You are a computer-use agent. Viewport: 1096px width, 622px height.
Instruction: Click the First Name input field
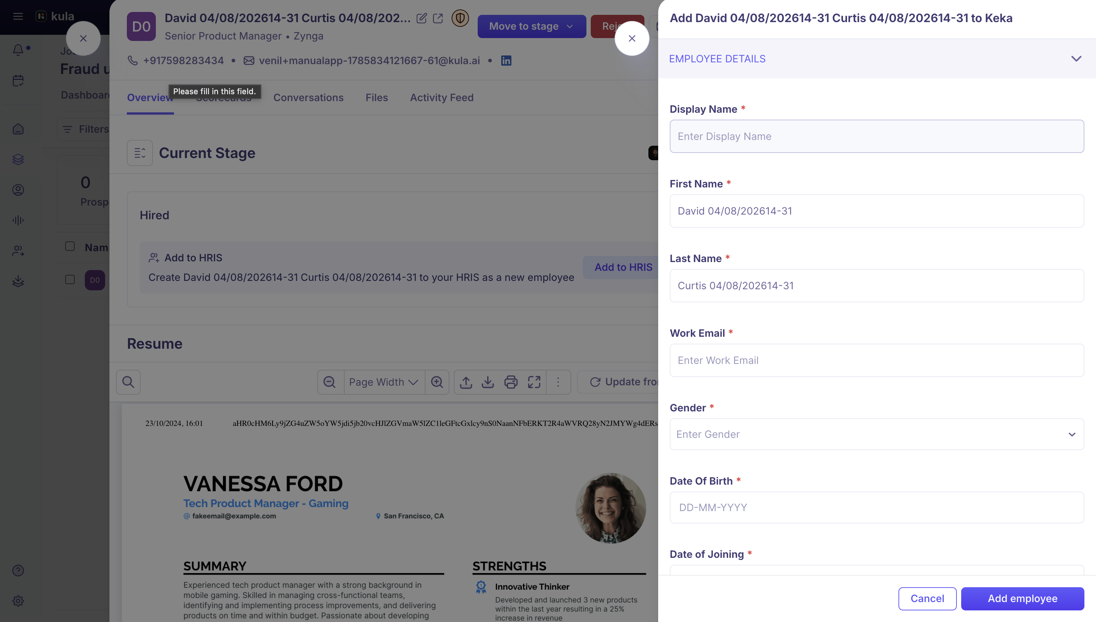[876, 211]
